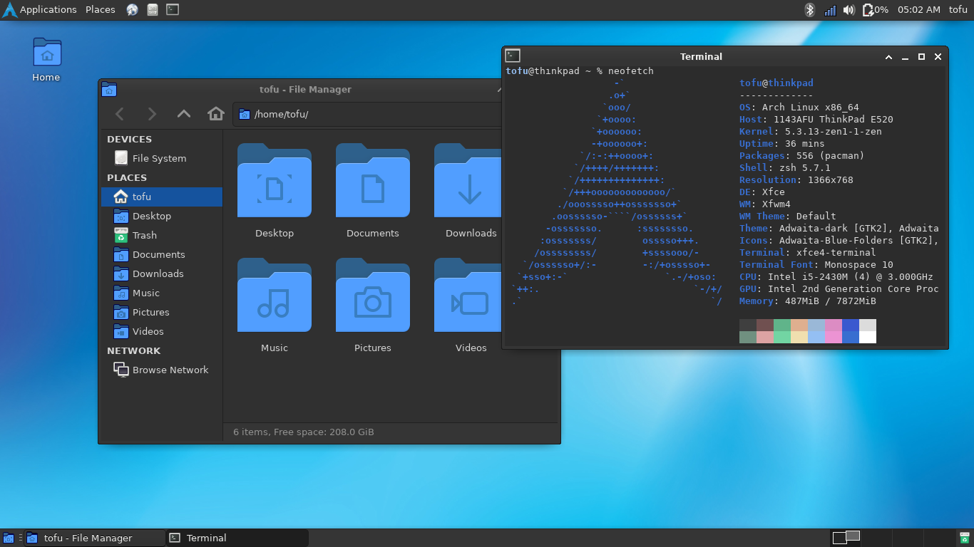Screen dimensions: 974x547
Task: Select the Music folder icon
Action: (x=275, y=295)
